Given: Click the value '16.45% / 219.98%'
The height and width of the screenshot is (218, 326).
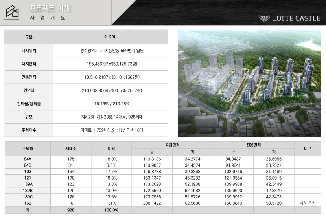Looking at the screenshot, I should pyautogui.click(x=112, y=104).
